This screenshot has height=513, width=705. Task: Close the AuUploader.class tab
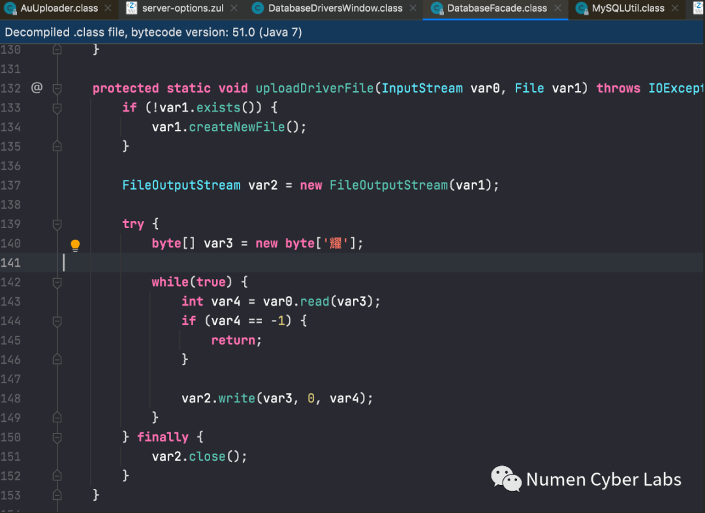108,8
